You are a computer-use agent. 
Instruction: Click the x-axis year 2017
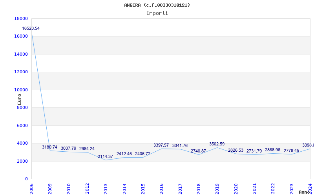180,189
